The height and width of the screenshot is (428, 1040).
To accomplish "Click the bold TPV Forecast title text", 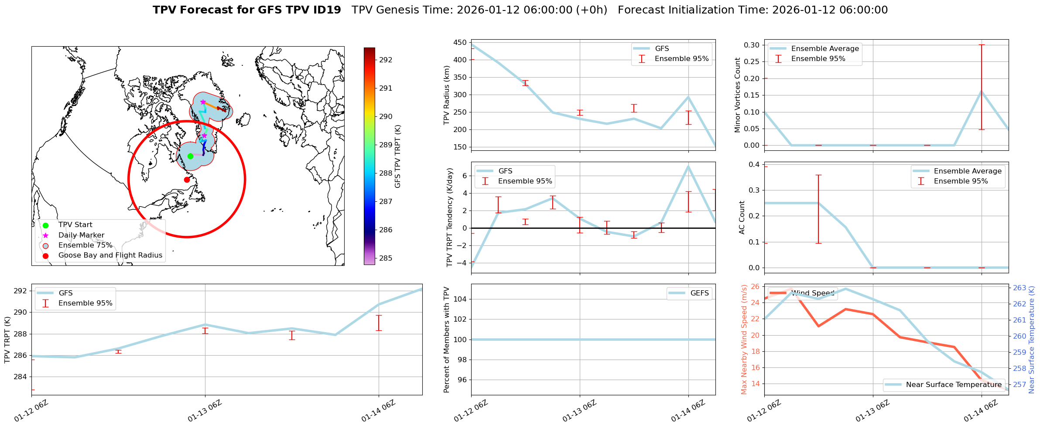I will [x=246, y=10].
